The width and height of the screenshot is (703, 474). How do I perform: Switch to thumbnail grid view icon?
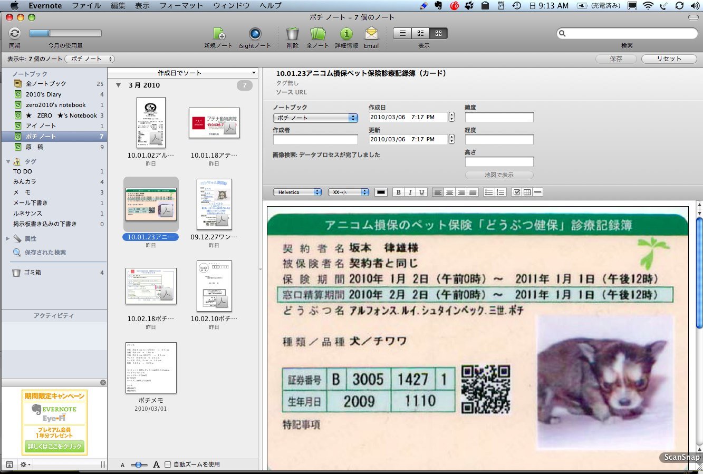(x=439, y=33)
